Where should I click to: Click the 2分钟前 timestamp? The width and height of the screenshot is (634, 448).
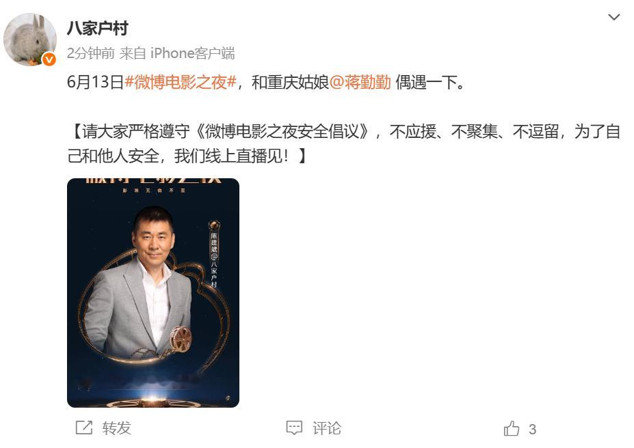tap(90, 53)
